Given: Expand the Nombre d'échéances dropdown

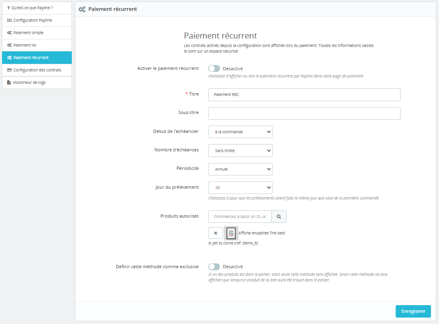Looking at the screenshot, I should 240,151.
